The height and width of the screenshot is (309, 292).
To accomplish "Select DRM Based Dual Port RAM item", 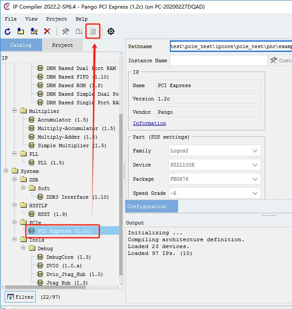I will point(81,68).
